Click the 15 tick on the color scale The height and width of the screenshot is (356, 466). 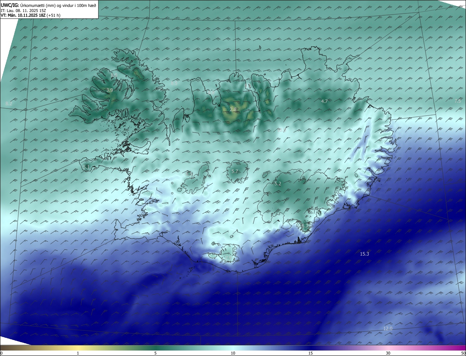(x=311, y=353)
